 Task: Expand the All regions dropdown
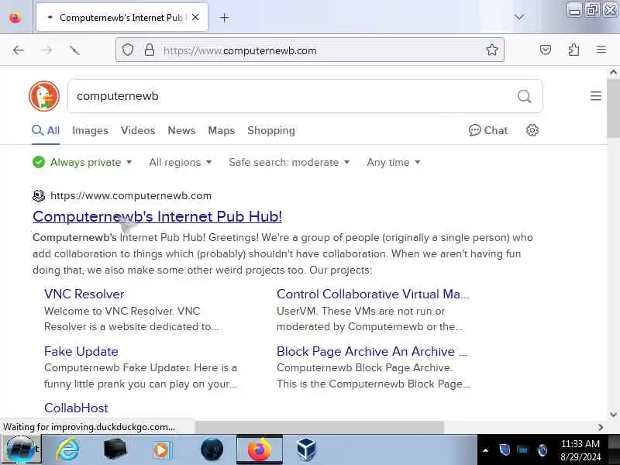click(181, 162)
